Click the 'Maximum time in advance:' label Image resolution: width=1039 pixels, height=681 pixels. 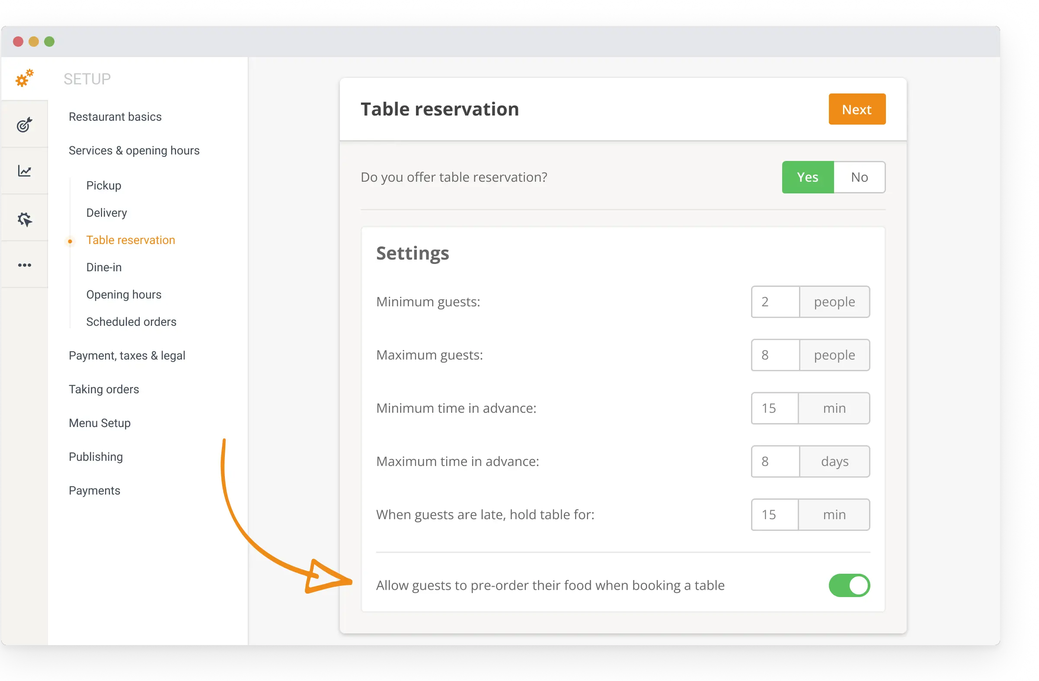(x=457, y=461)
